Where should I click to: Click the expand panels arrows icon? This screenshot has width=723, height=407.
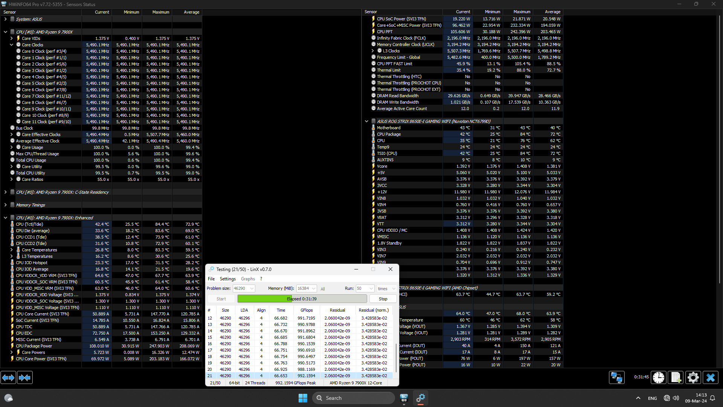(x=8, y=377)
